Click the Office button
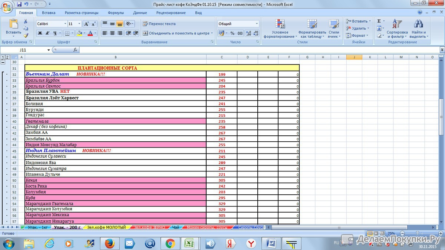The image size is (445, 250). pyautogui.click(x=7, y=7)
